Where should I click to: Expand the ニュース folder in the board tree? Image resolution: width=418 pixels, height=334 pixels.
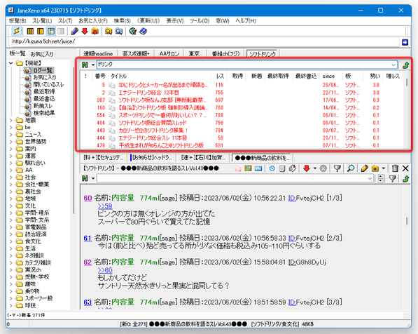pos(11,135)
